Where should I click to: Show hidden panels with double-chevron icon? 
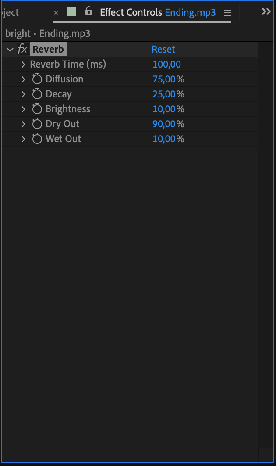(x=266, y=12)
